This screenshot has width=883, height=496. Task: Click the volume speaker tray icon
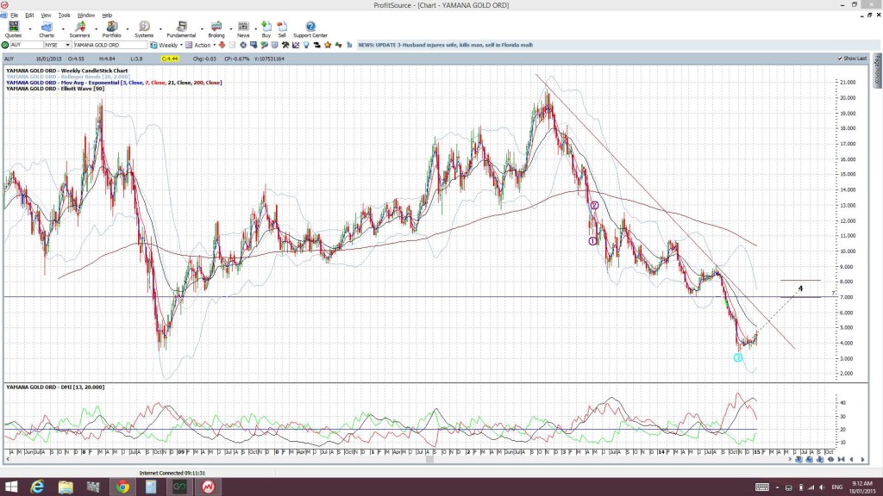pos(822,487)
